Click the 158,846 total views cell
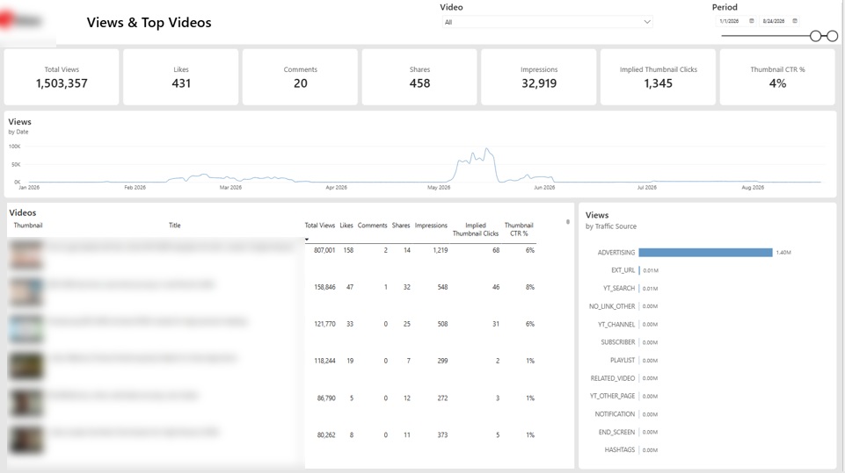 coord(325,287)
